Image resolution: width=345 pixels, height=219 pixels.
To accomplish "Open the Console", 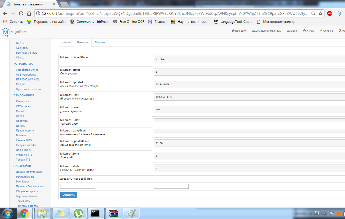I will [326, 31].
